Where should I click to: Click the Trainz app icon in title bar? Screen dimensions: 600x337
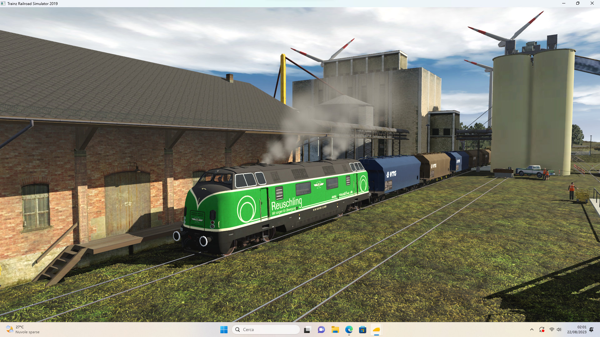3,3
